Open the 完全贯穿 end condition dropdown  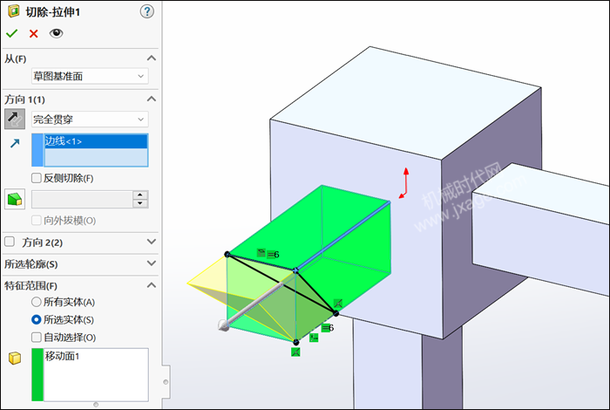(90, 120)
